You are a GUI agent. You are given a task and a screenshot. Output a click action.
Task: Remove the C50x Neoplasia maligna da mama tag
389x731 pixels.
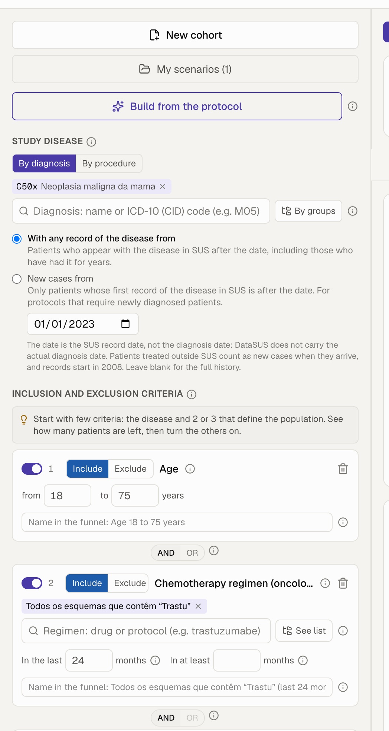[x=163, y=186]
